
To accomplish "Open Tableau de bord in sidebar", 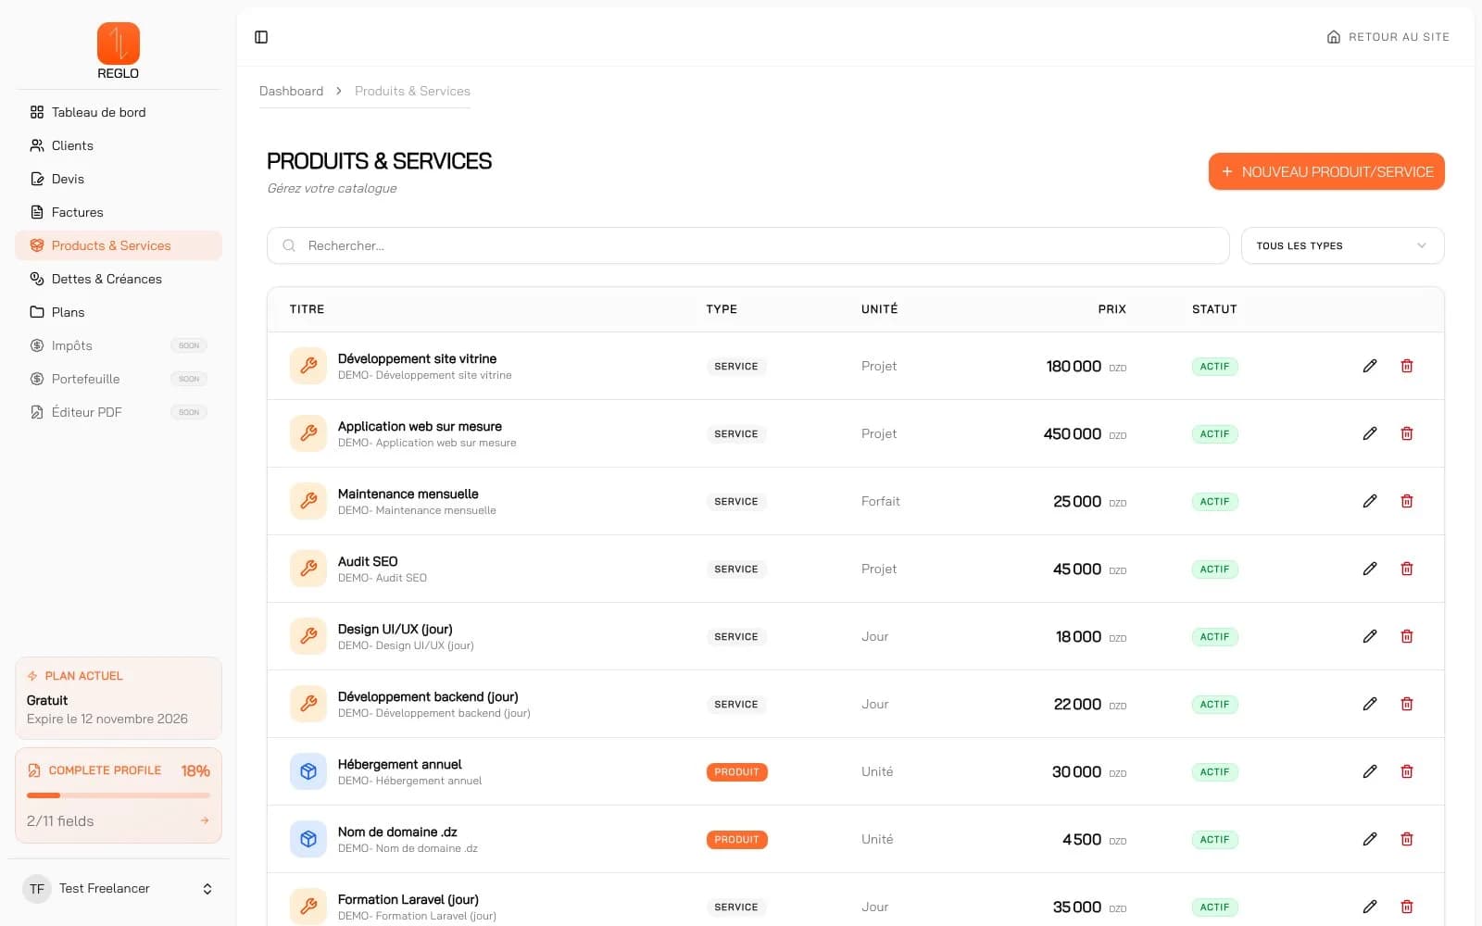I will pyautogui.click(x=119, y=112).
